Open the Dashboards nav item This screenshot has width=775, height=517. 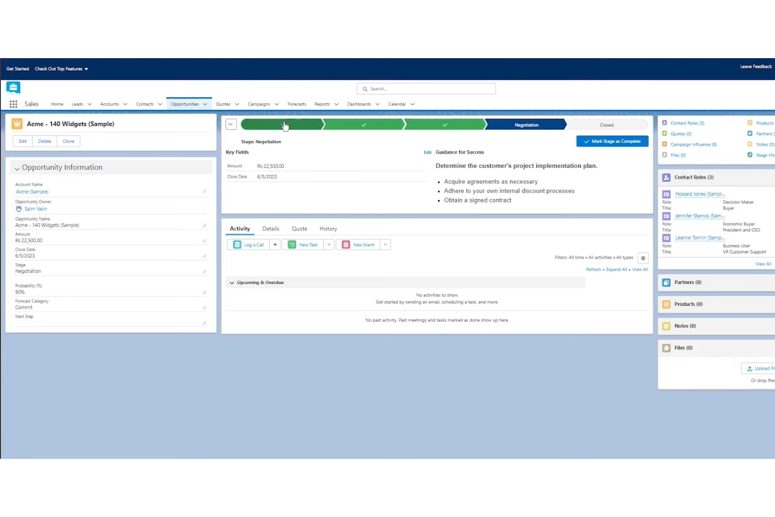(359, 104)
